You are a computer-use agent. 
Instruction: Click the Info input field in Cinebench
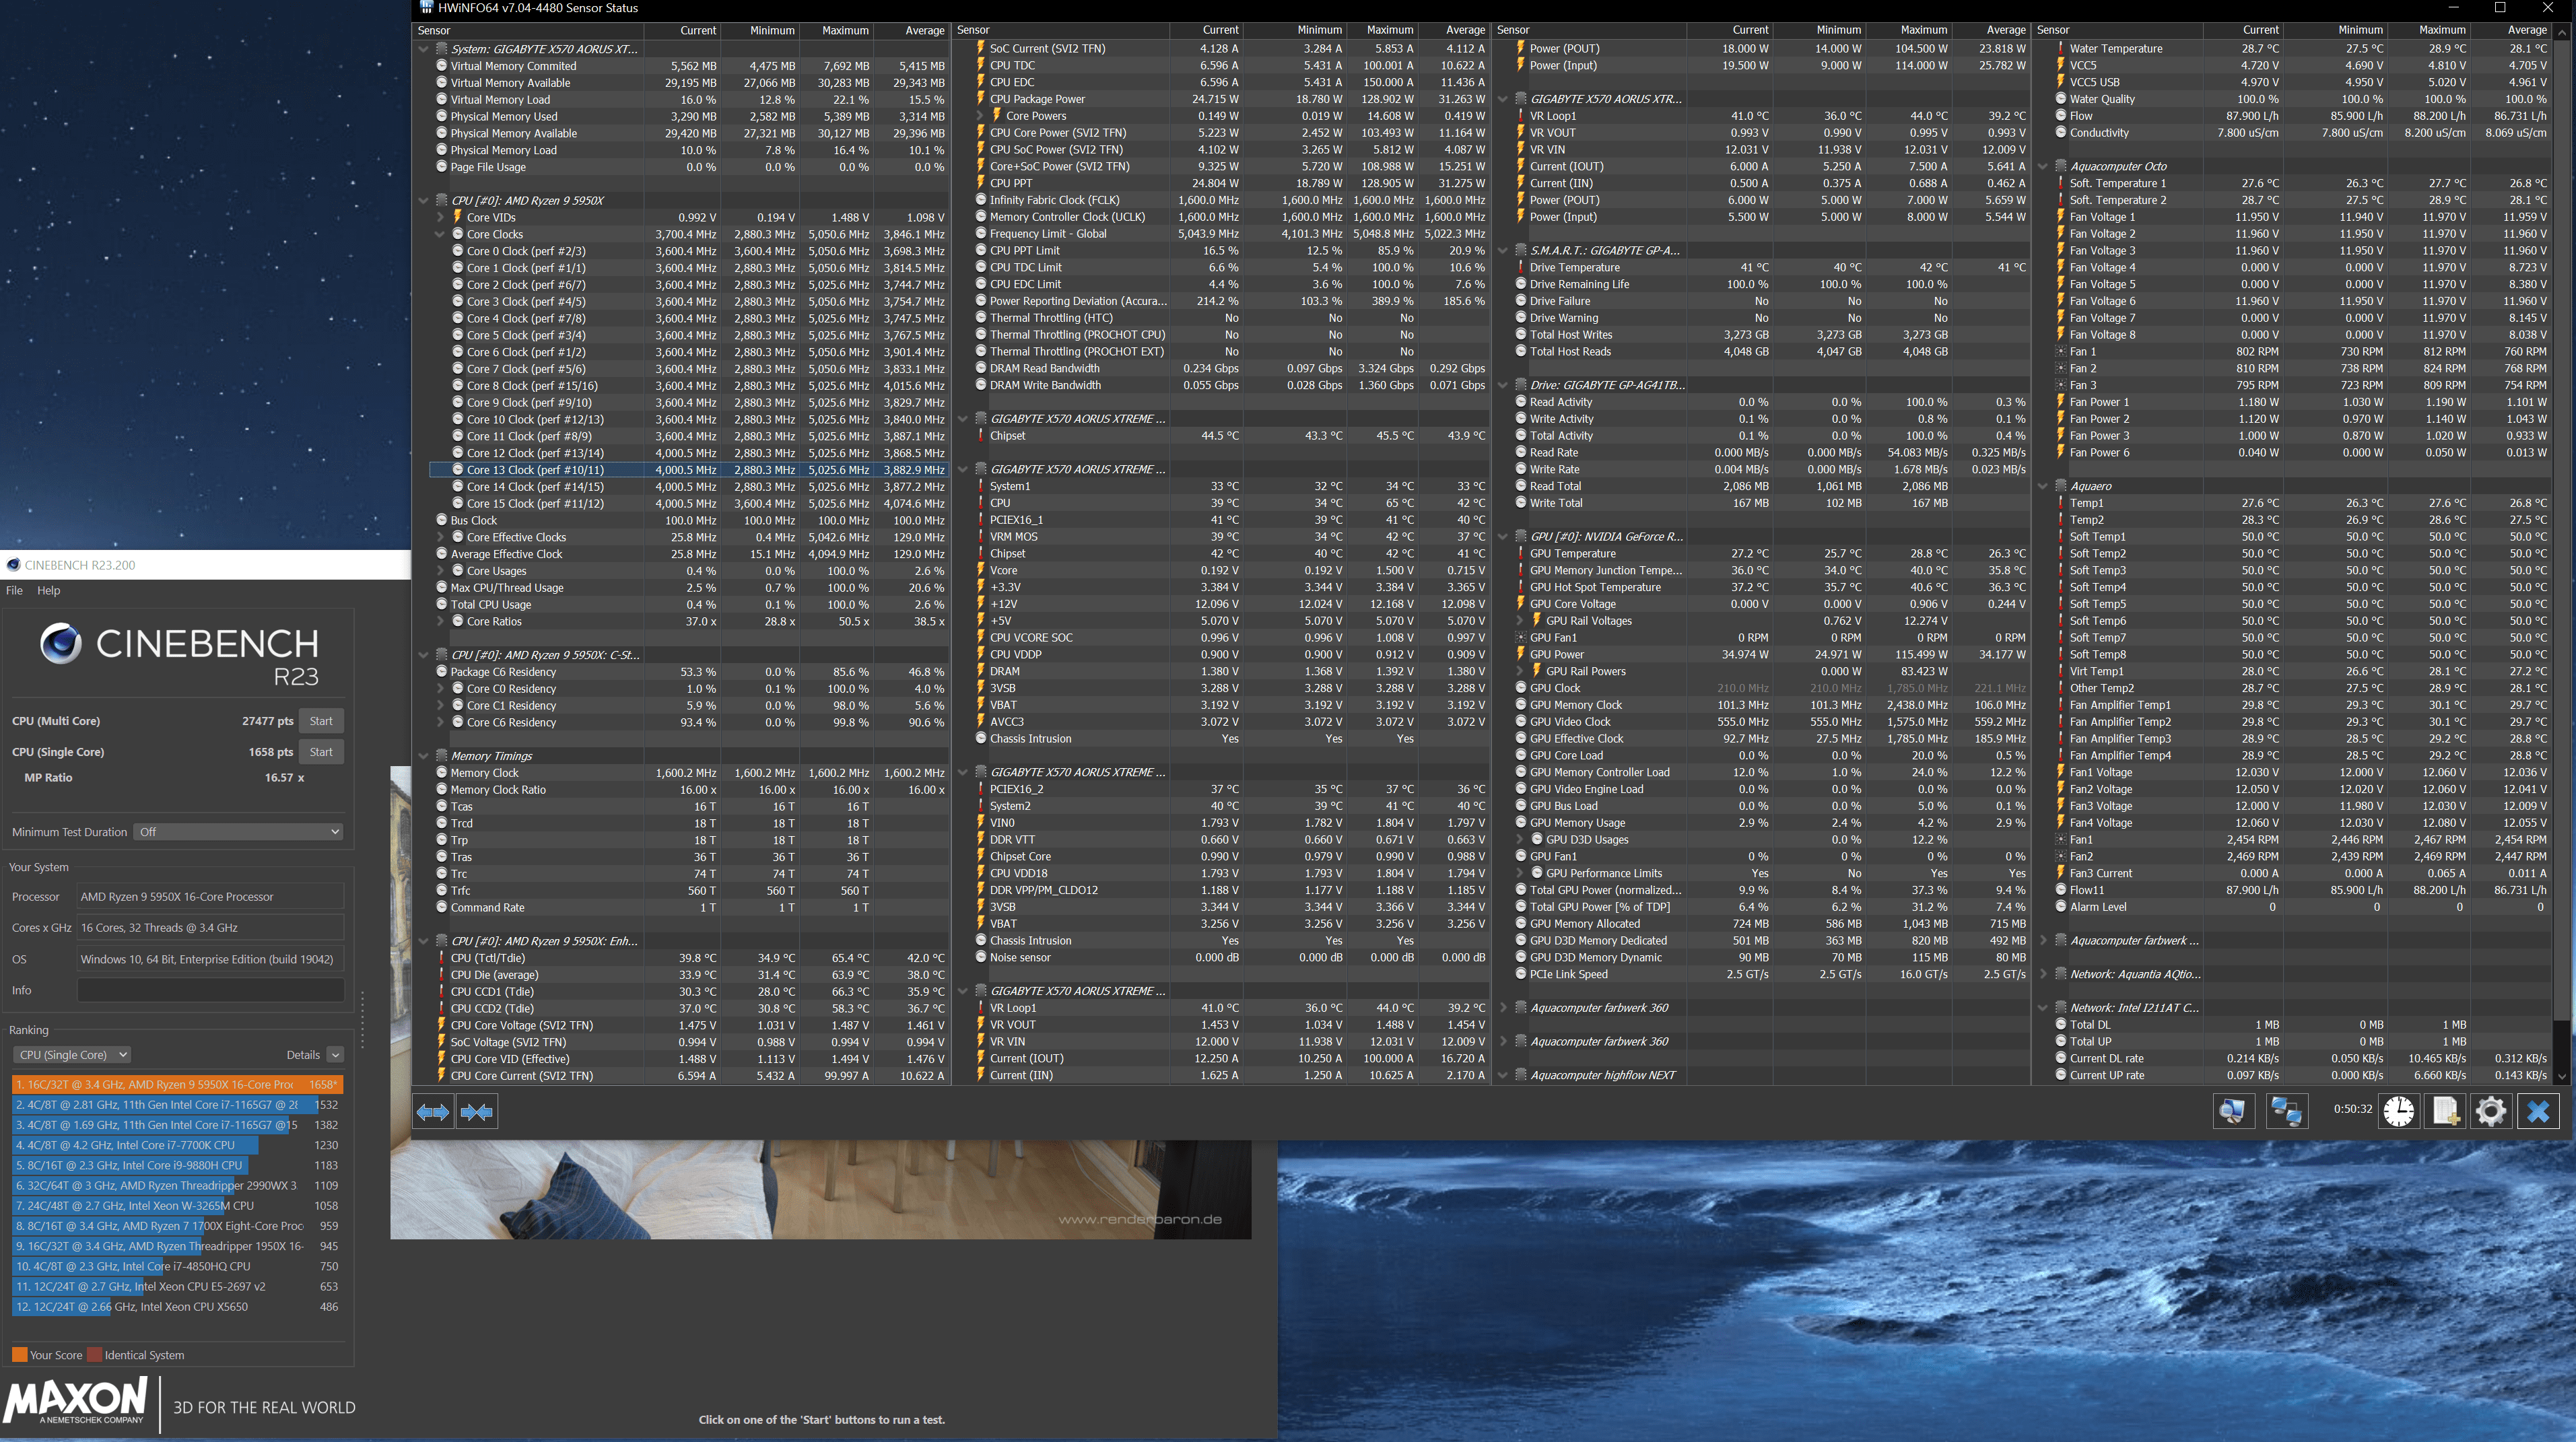pos(211,991)
